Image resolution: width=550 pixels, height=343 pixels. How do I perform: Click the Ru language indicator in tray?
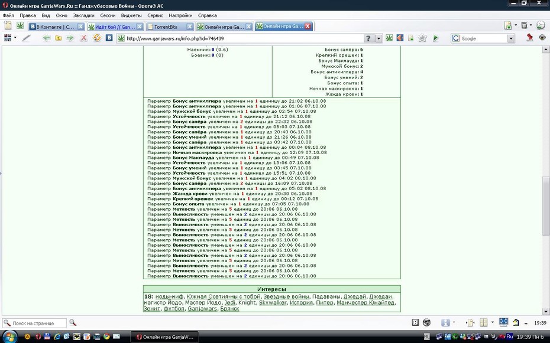(510, 337)
